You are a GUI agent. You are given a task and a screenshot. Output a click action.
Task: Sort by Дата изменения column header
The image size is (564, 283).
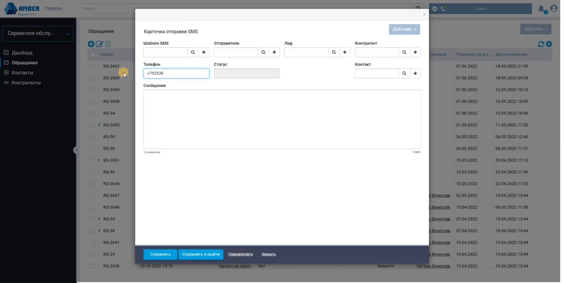click(x=512, y=54)
